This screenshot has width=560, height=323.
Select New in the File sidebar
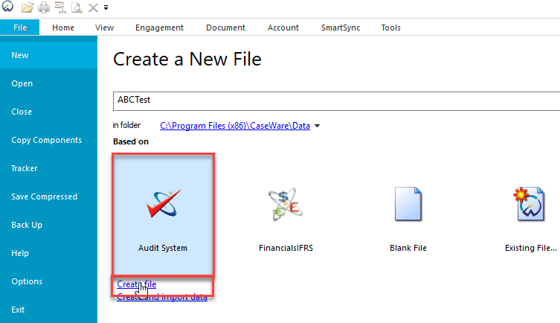click(x=48, y=55)
